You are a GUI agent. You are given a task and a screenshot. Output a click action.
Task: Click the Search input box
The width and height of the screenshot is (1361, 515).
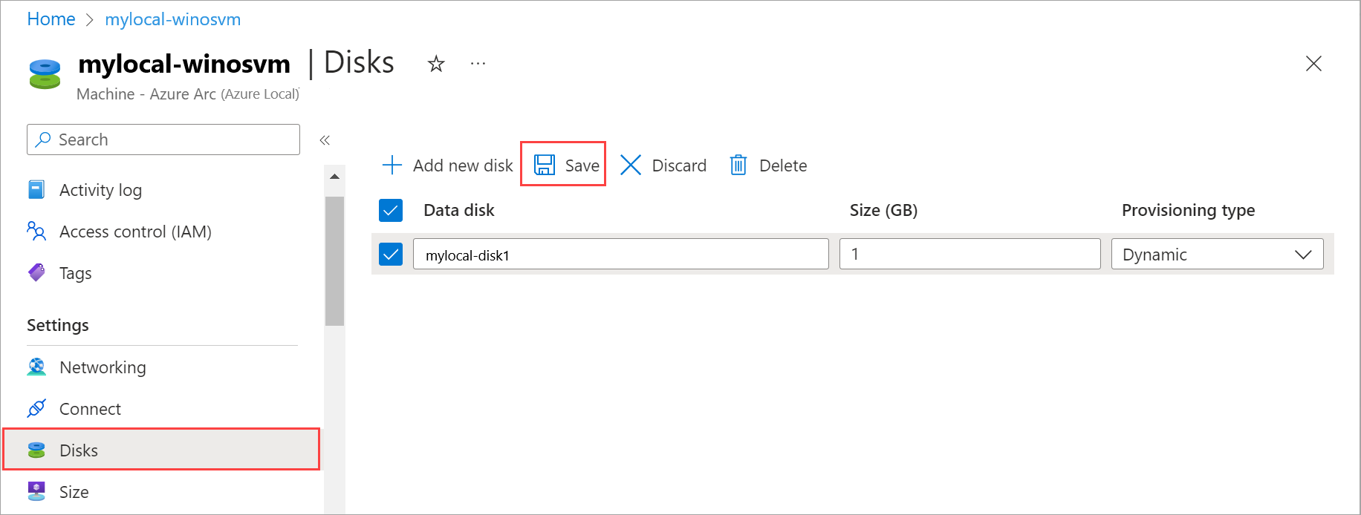[x=163, y=140]
